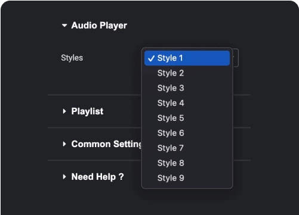The height and width of the screenshot is (215, 299).
Task: Open the Playlist panel heading
Action: (x=87, y=111)
